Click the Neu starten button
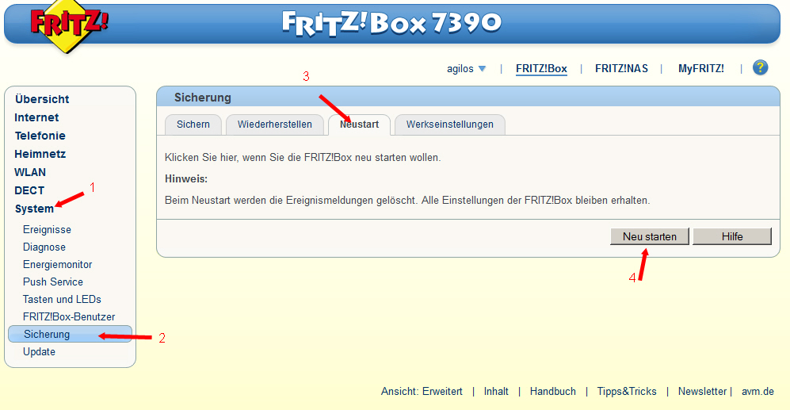This screenshot has width=790, height=410. [650, 236]
